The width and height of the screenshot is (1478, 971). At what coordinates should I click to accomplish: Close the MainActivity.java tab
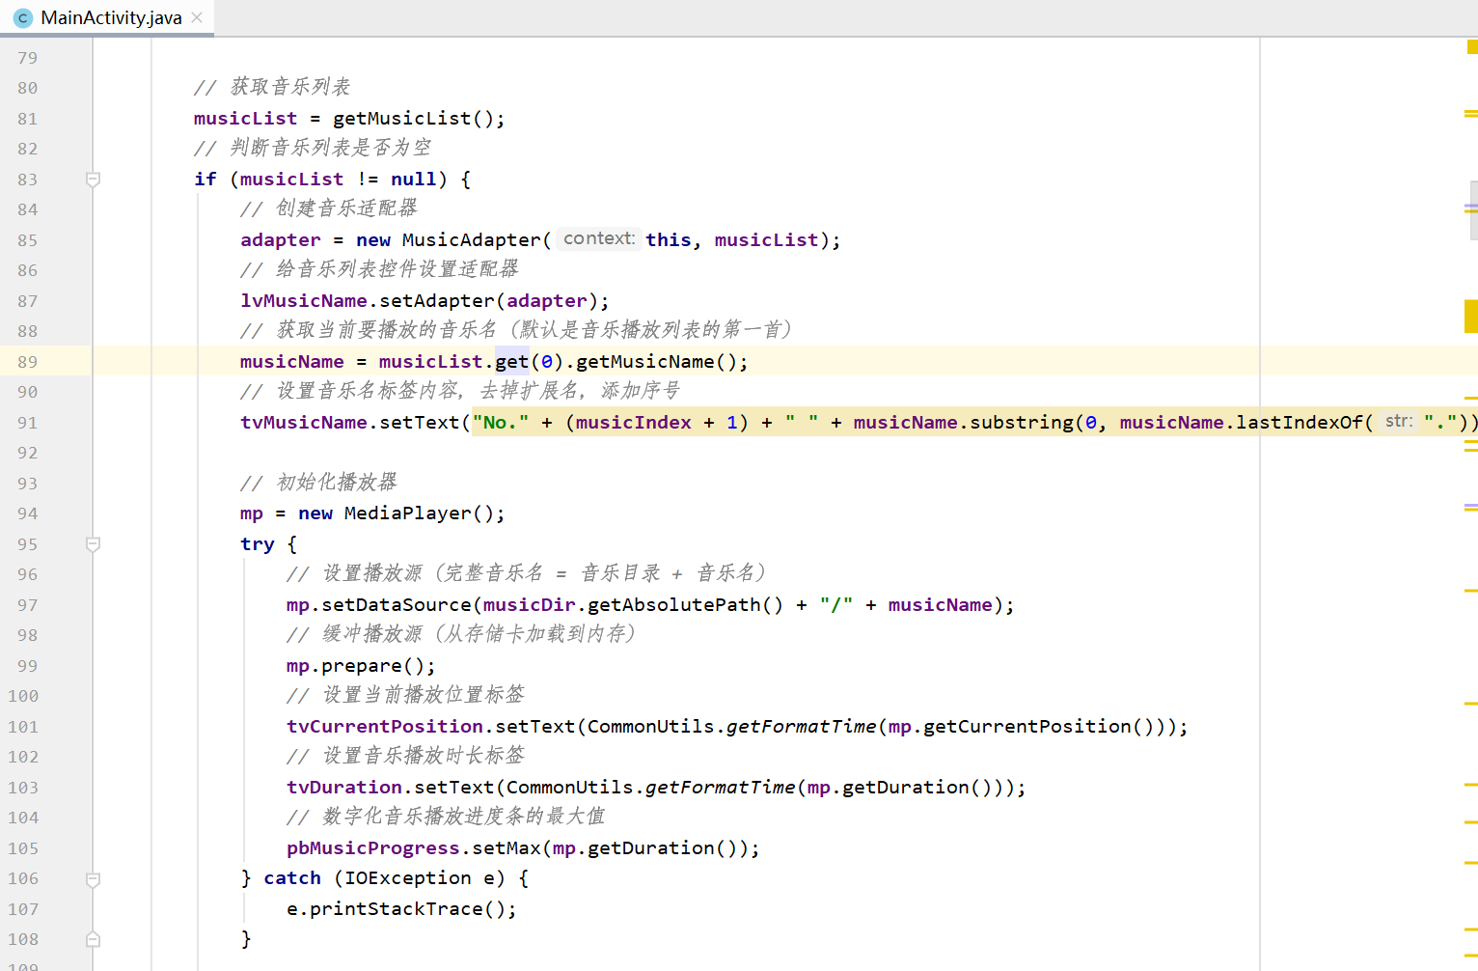click(197, 17)
